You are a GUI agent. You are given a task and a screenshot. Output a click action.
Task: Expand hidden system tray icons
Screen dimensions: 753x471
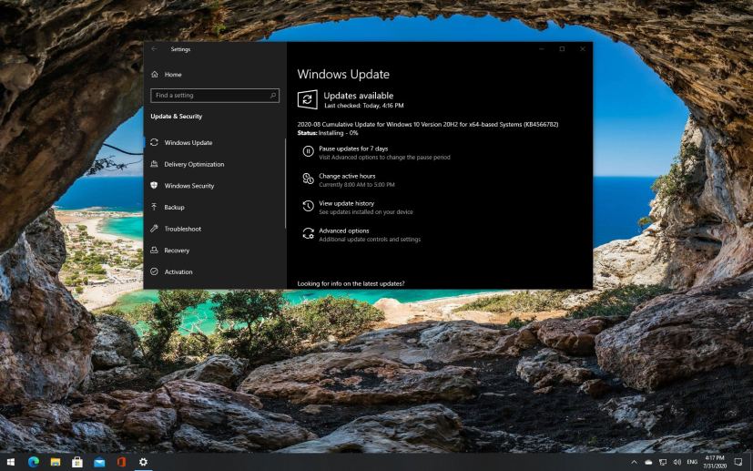tap(634, 463)
